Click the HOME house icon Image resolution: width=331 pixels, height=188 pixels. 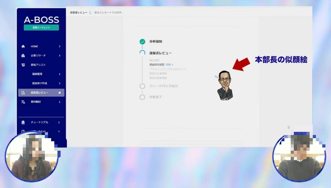[x=23, y=46]
